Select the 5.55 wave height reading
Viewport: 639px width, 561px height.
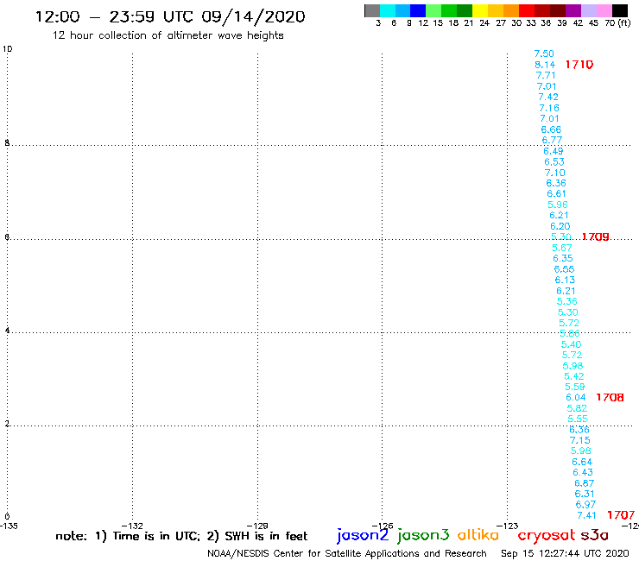click(578, 419)
